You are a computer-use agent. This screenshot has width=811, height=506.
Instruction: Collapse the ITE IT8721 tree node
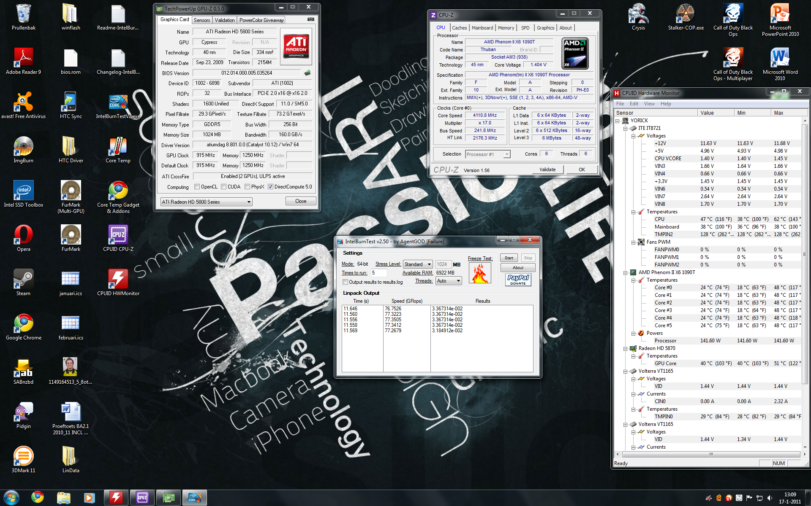pyautogui.click(x=626, y=129)
